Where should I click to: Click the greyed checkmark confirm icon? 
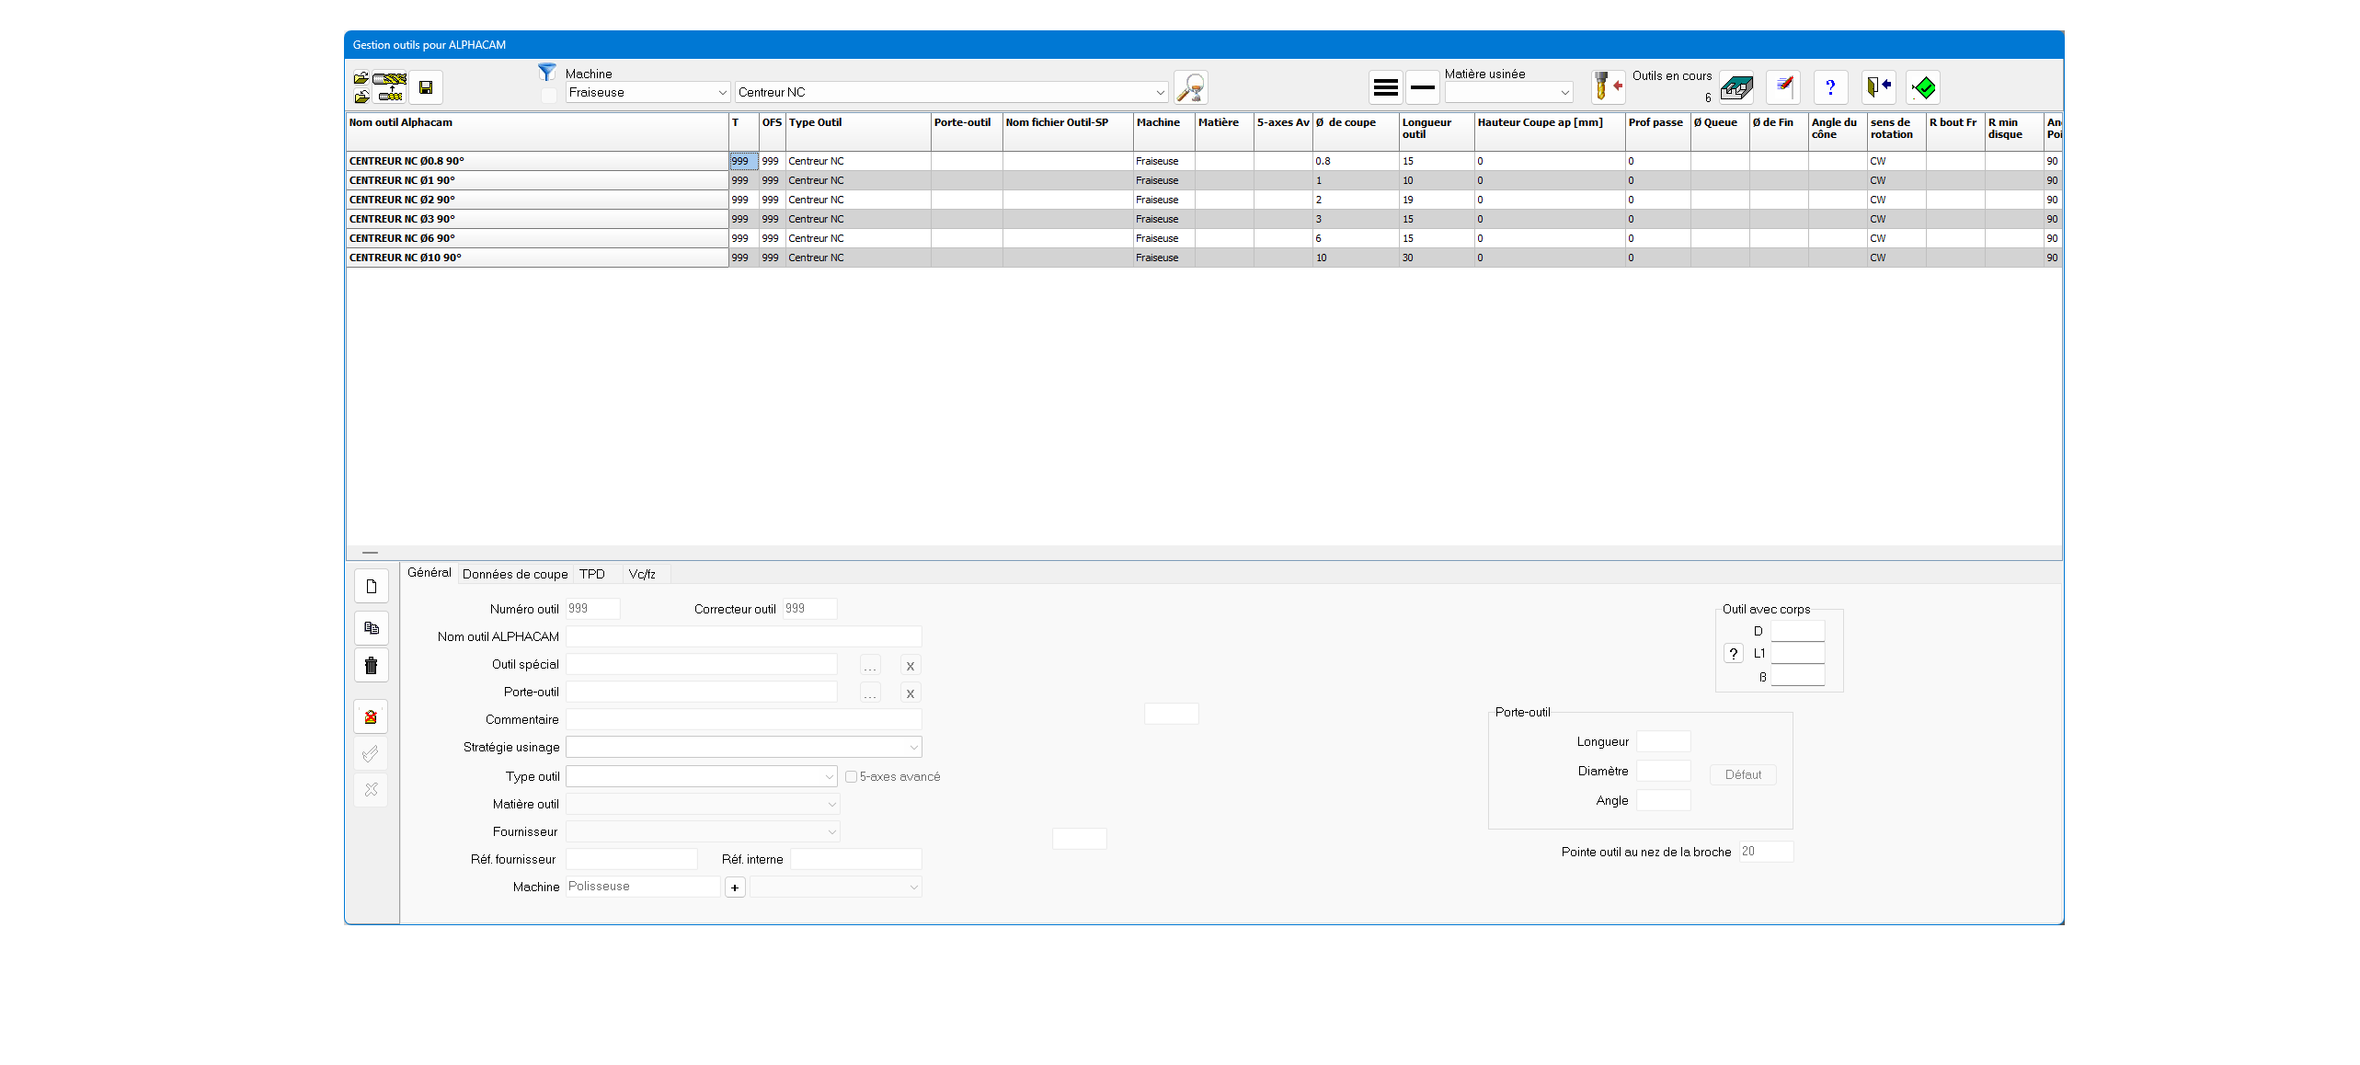(372, 753)
